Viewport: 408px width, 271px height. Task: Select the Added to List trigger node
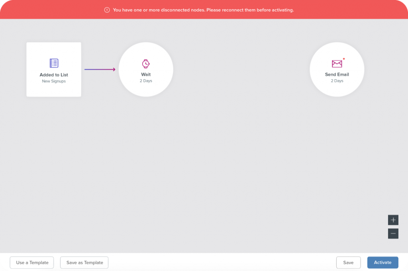[54, 69]
